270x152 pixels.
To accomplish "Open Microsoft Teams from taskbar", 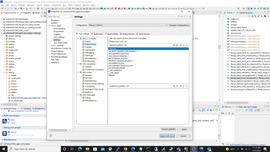I will click(x=179, y=149).
